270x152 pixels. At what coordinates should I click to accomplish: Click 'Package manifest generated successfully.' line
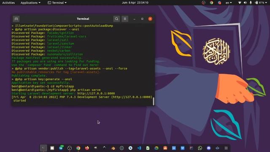pos(47,58)
